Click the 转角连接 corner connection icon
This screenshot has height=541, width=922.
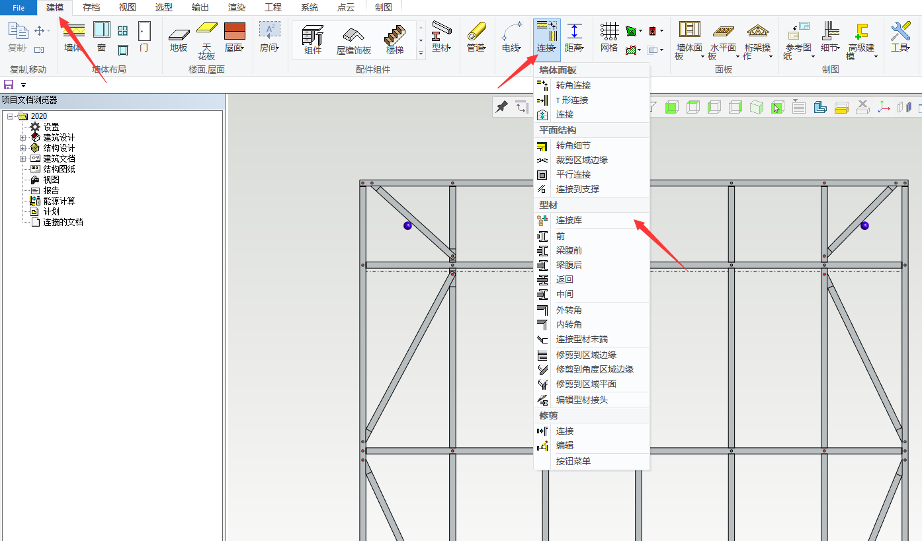[542, 85]
